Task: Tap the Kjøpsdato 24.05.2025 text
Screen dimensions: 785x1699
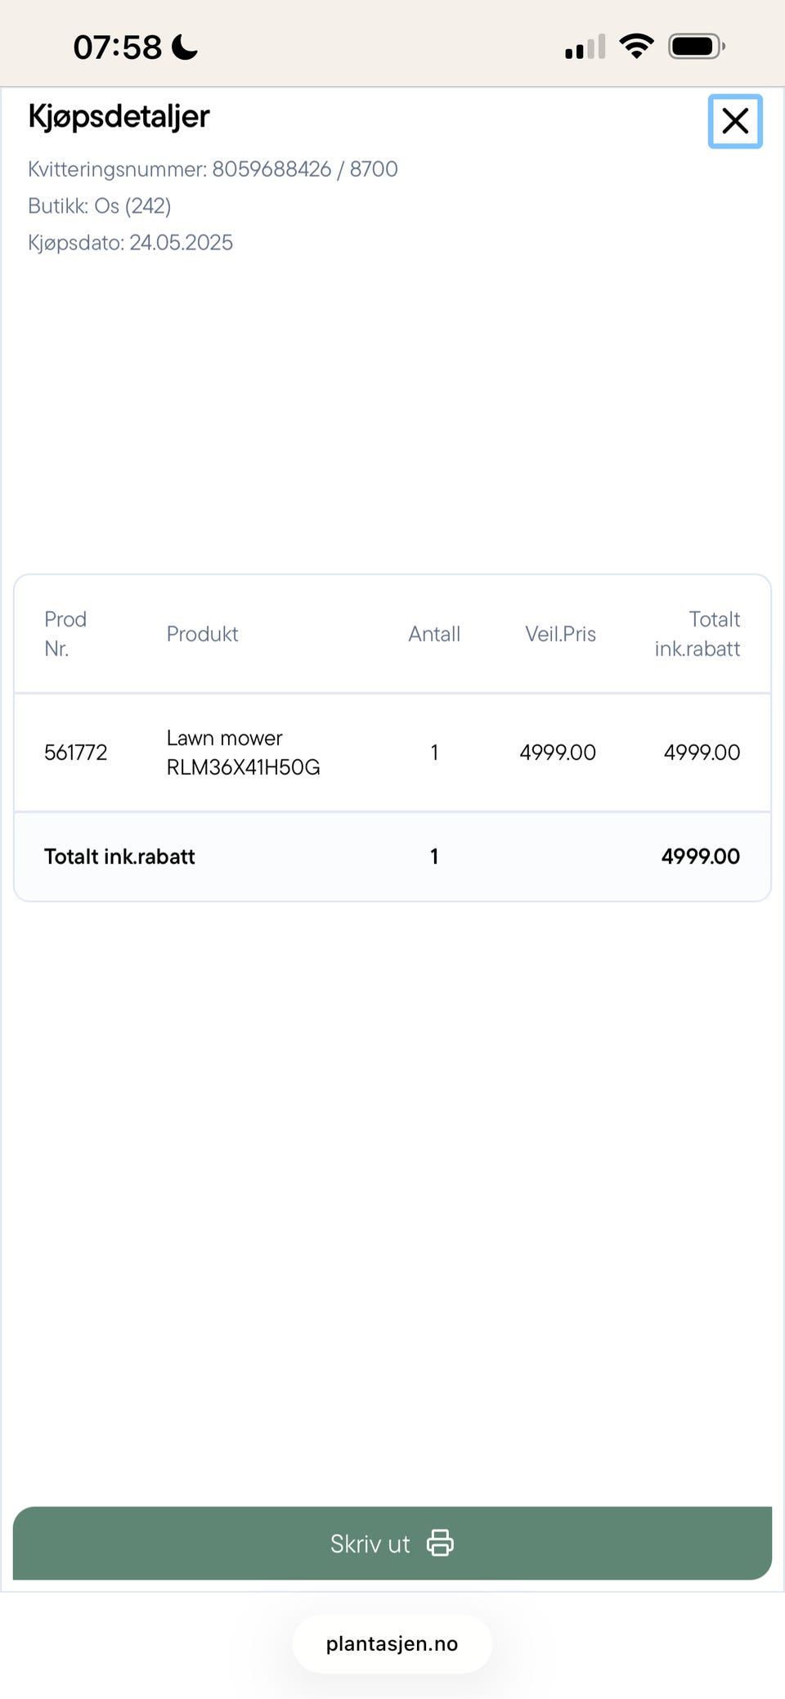Action: (131, 243)
